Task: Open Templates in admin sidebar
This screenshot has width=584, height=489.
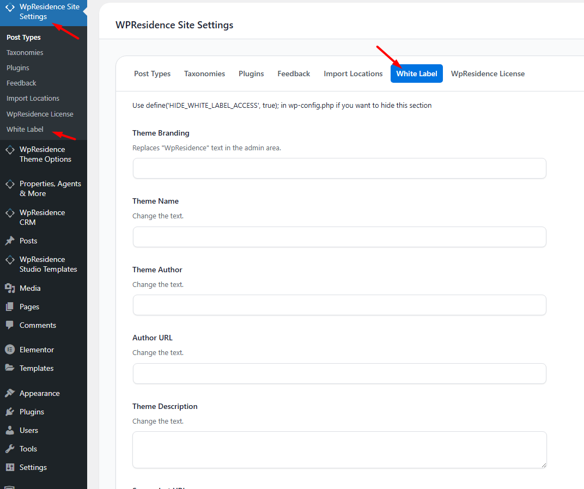Action: pyautogui.click(x=44, y=368)
